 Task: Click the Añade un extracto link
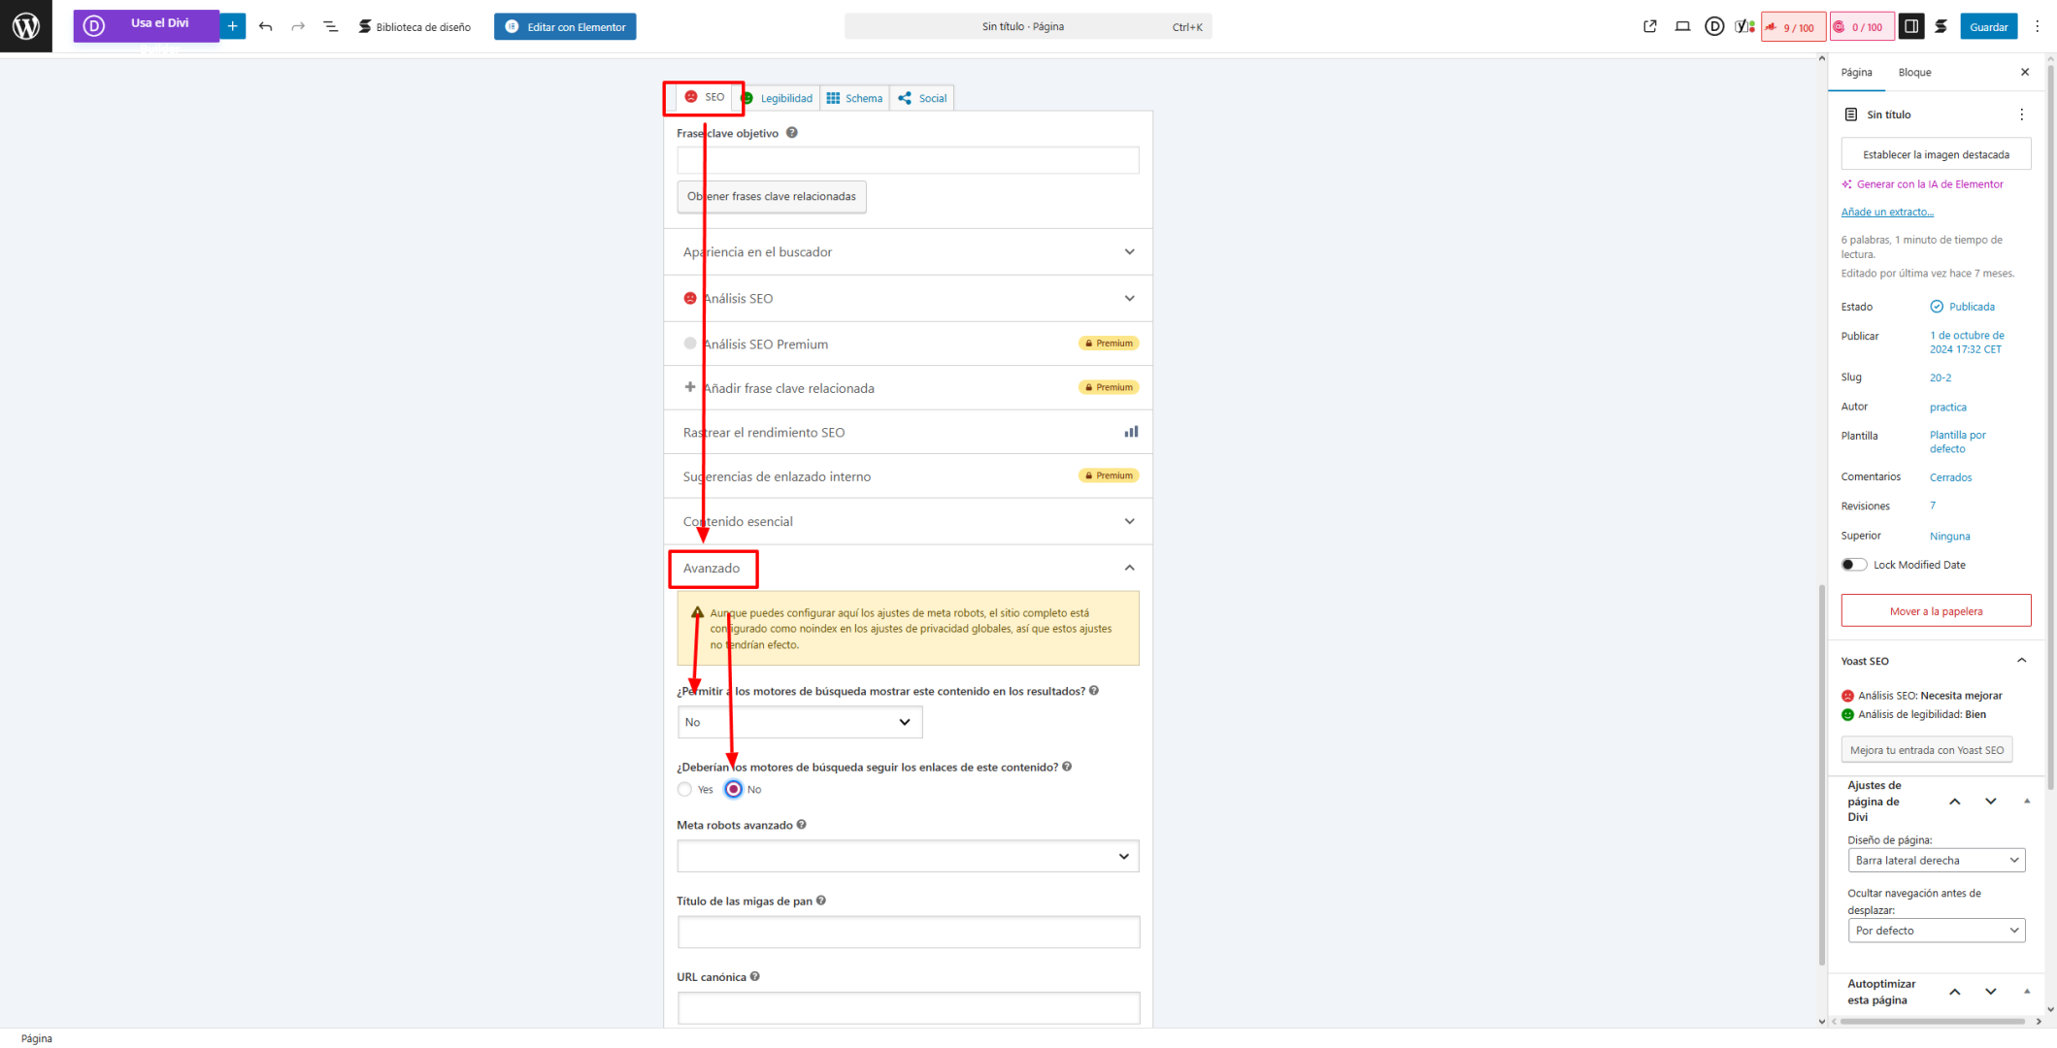[x=1886, y=212]
